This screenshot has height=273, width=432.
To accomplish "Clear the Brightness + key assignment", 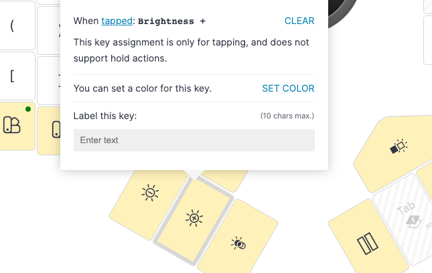I will 299,21.
